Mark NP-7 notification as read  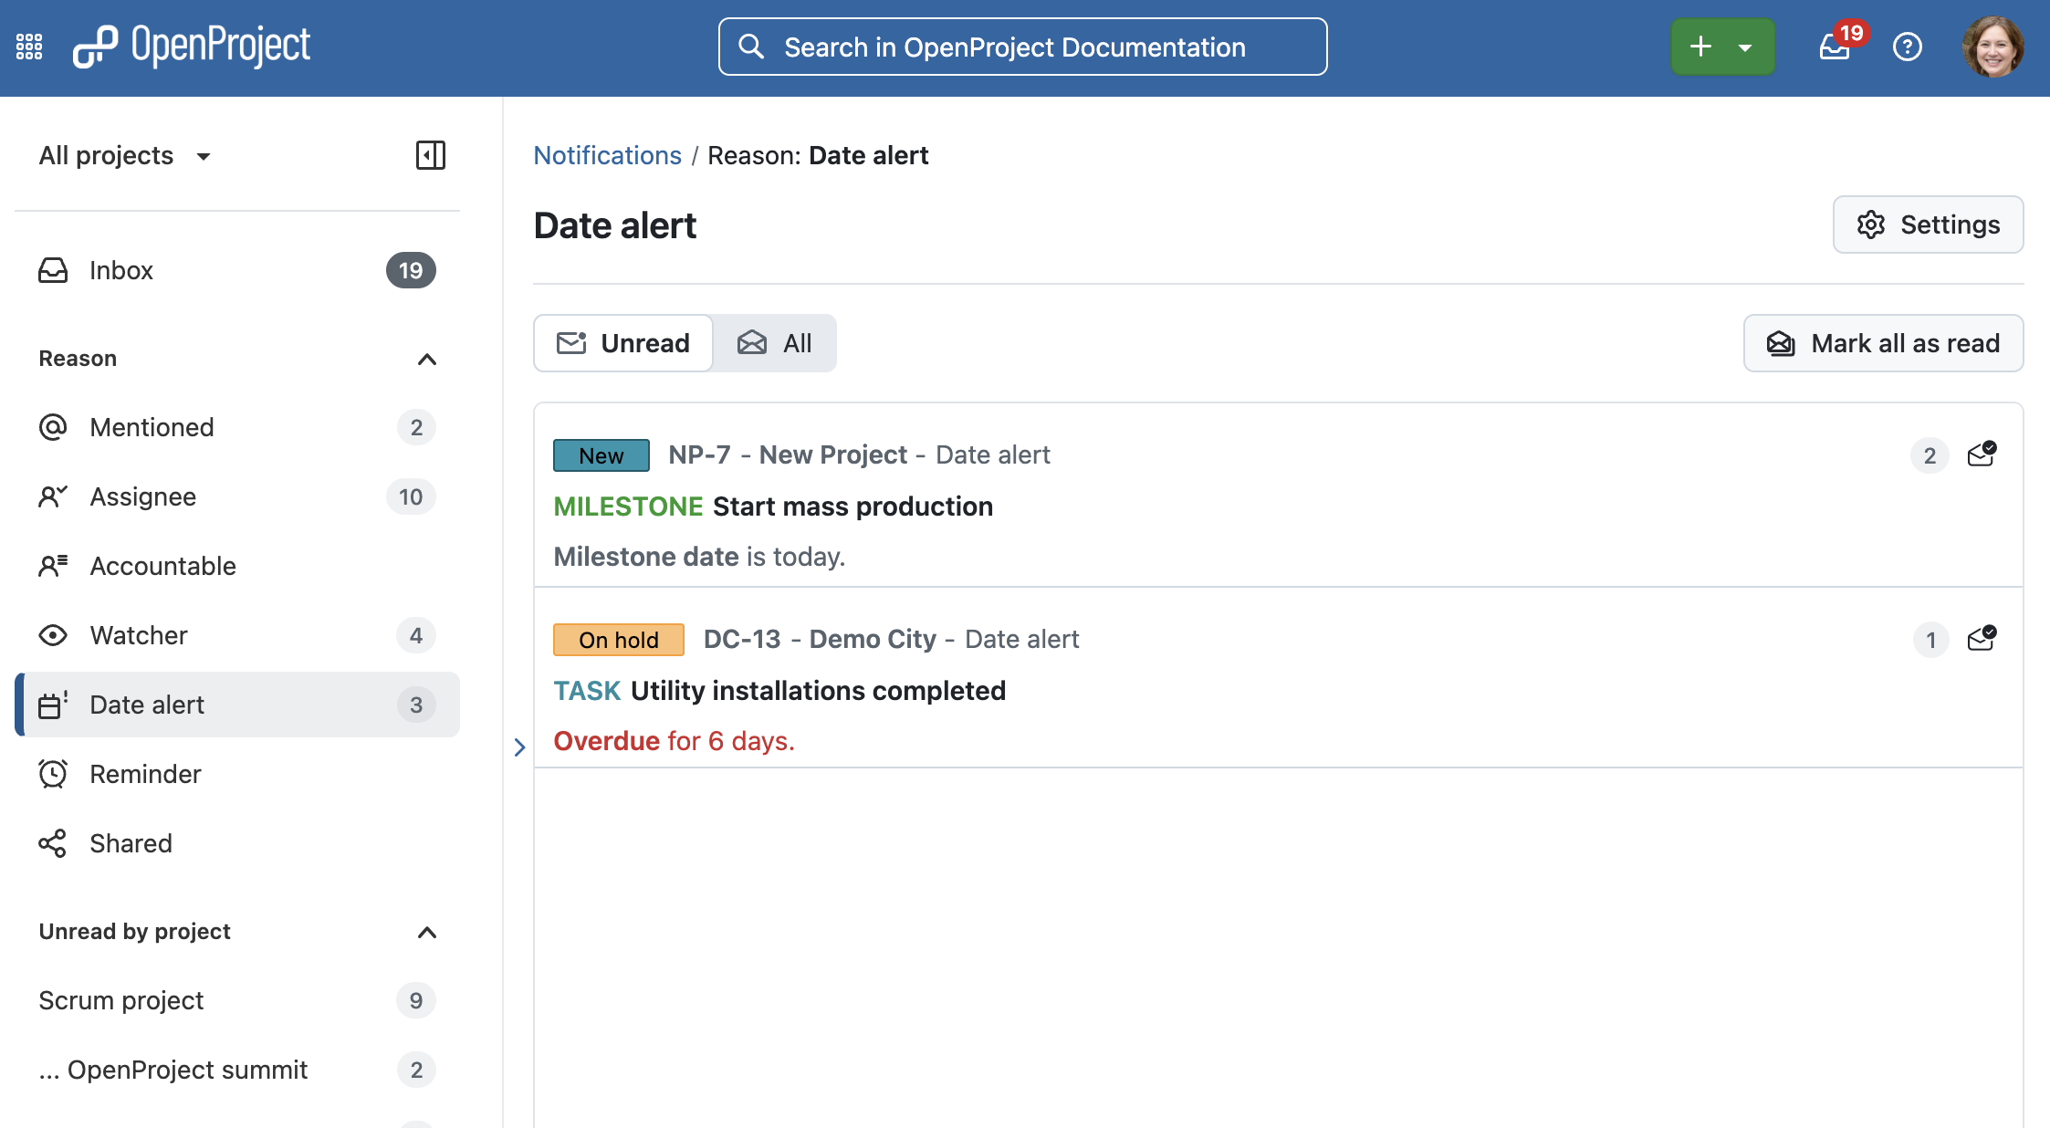coord(1982,454)
